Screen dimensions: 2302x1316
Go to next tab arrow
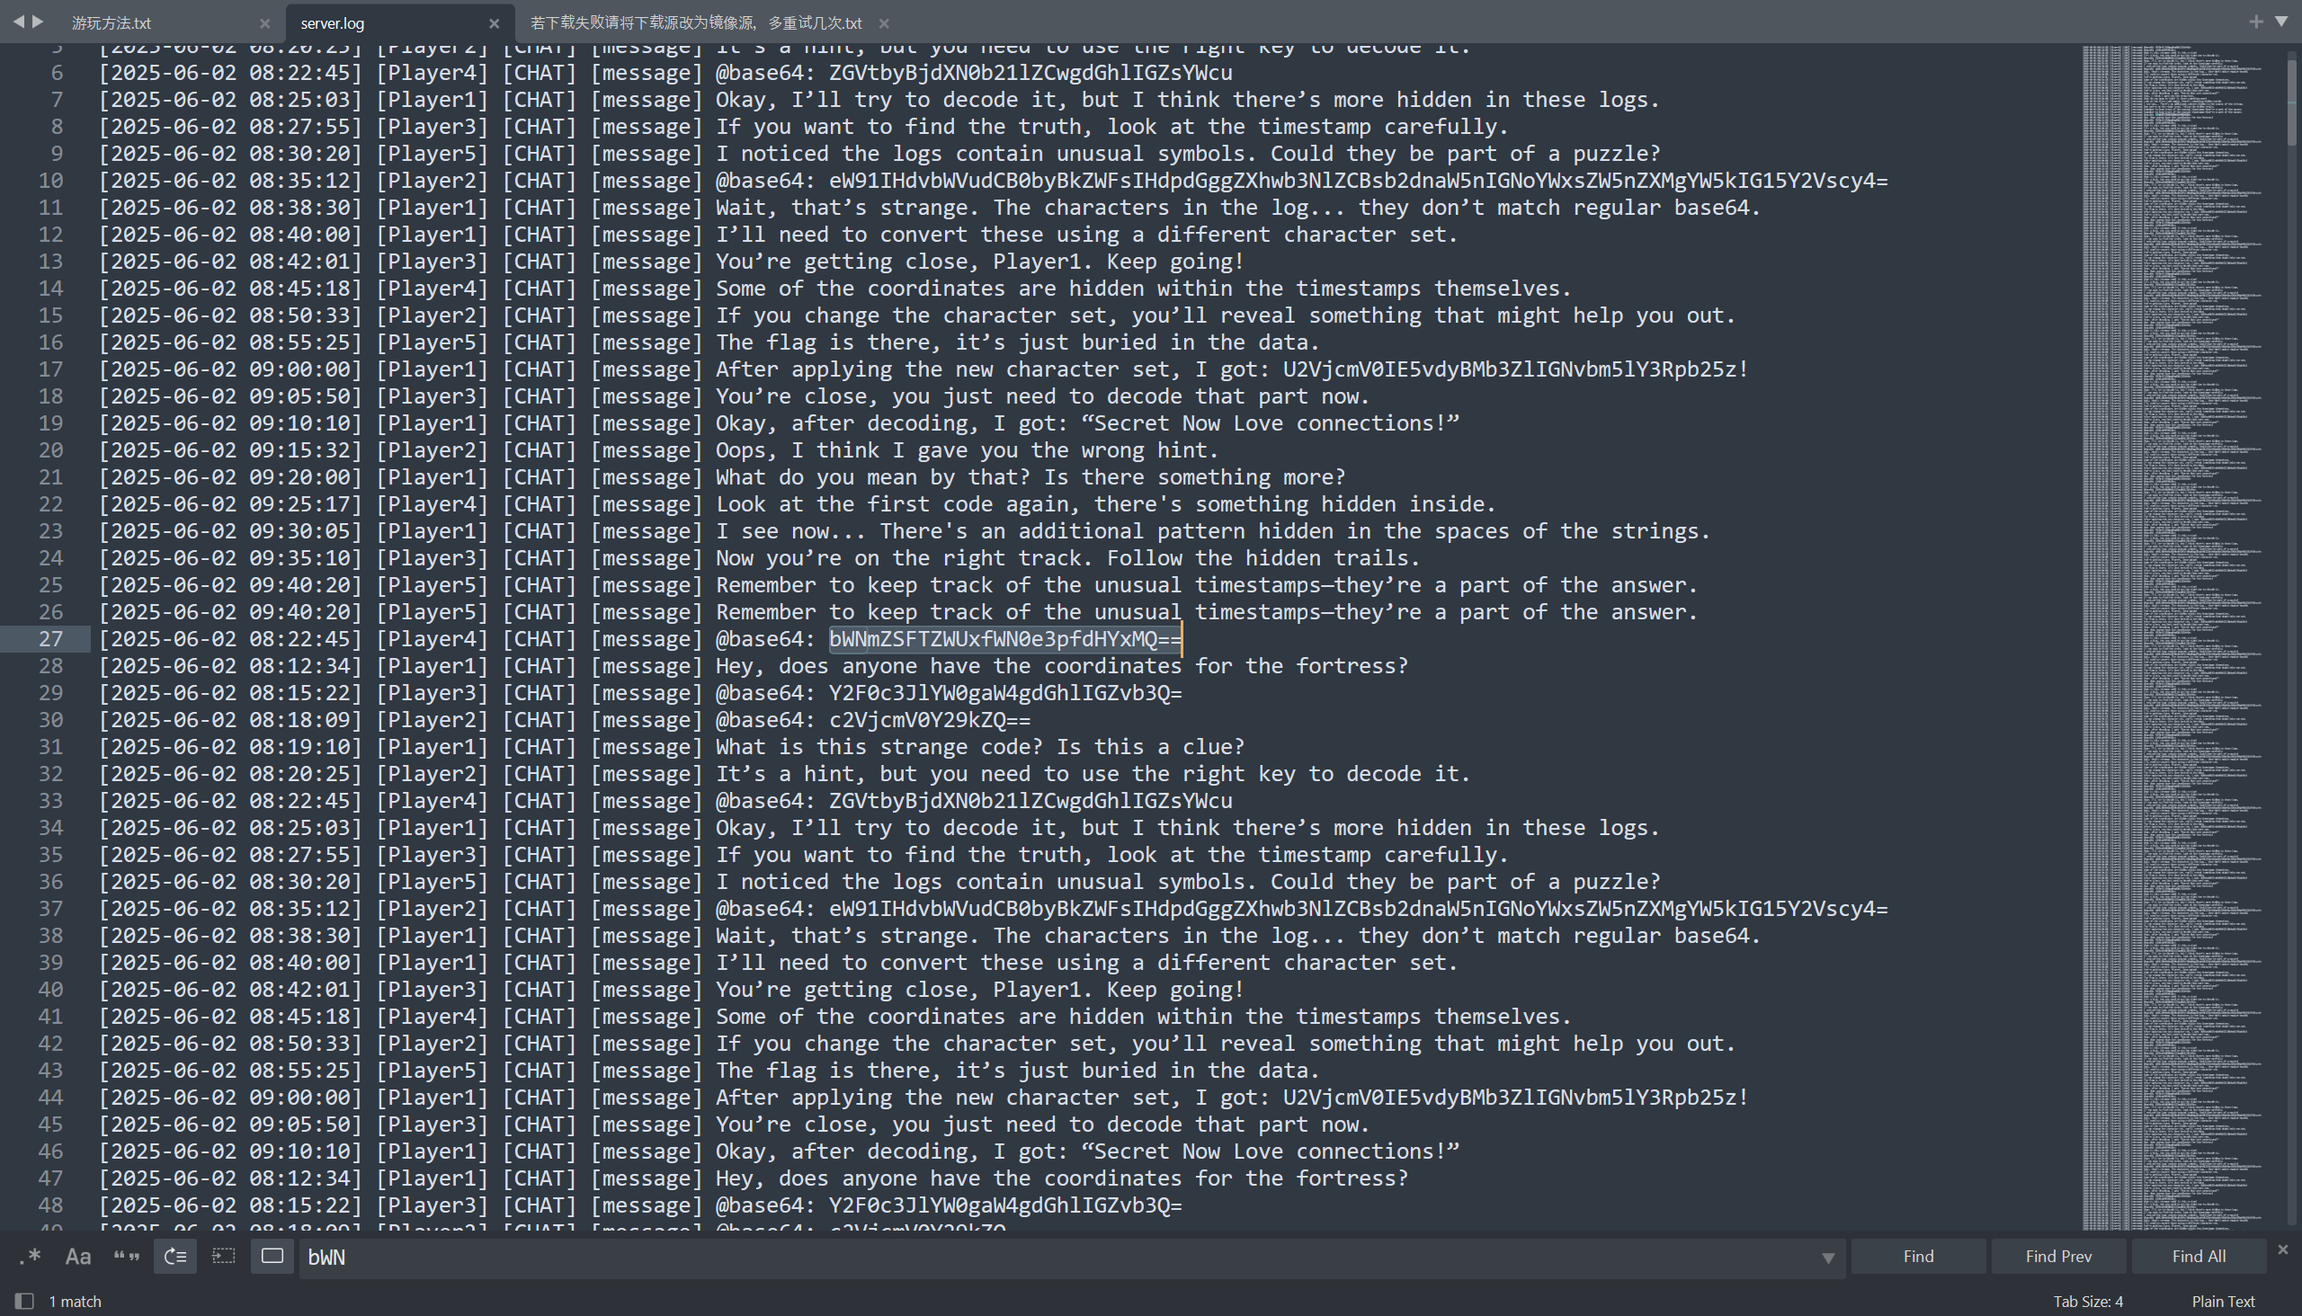38,21
